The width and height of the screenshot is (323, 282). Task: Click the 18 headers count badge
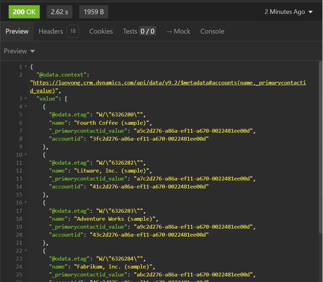tap(73, 31)
